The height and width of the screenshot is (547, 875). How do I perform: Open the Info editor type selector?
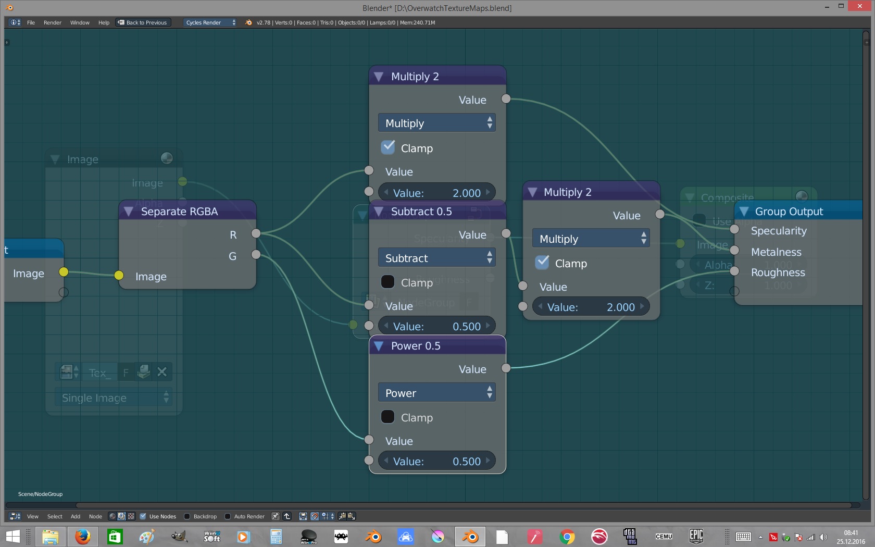(x=15, y=22)
